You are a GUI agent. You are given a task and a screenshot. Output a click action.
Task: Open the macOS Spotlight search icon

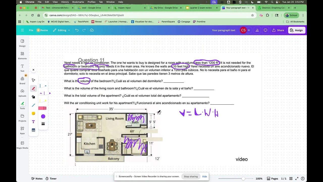tap(272, 2)
